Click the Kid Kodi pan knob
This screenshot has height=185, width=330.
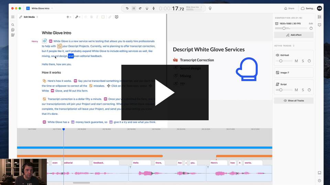[309, 61]
